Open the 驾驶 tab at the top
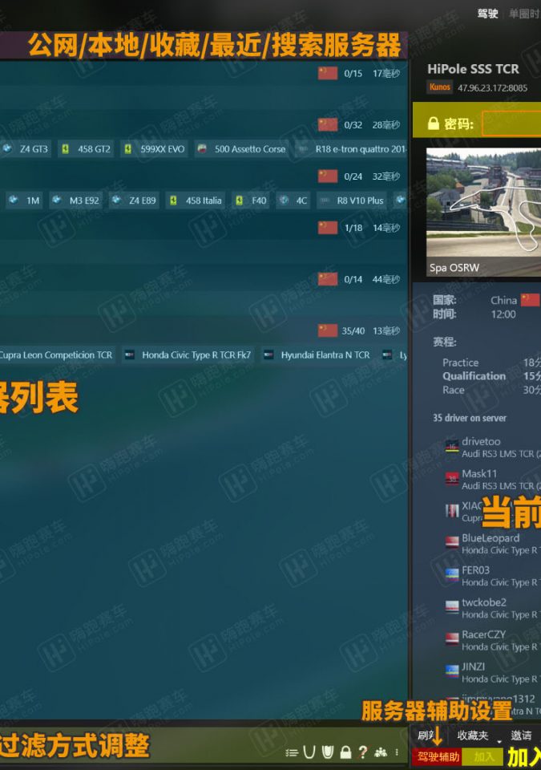Screen dimensions: 541x770 coord(488,14)
